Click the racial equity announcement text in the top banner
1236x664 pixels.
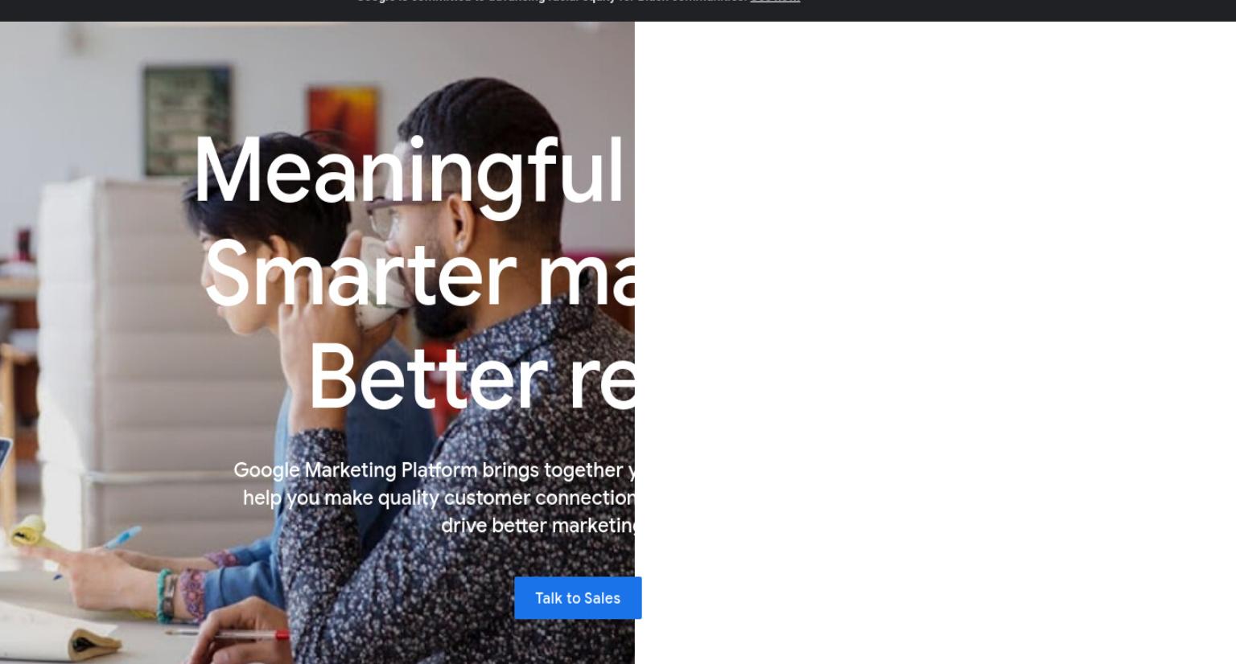pos(552,2)
